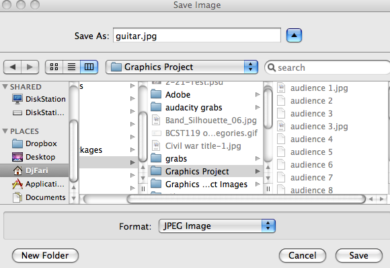Collapse the SHARED sidebar section

coord(5,87)
